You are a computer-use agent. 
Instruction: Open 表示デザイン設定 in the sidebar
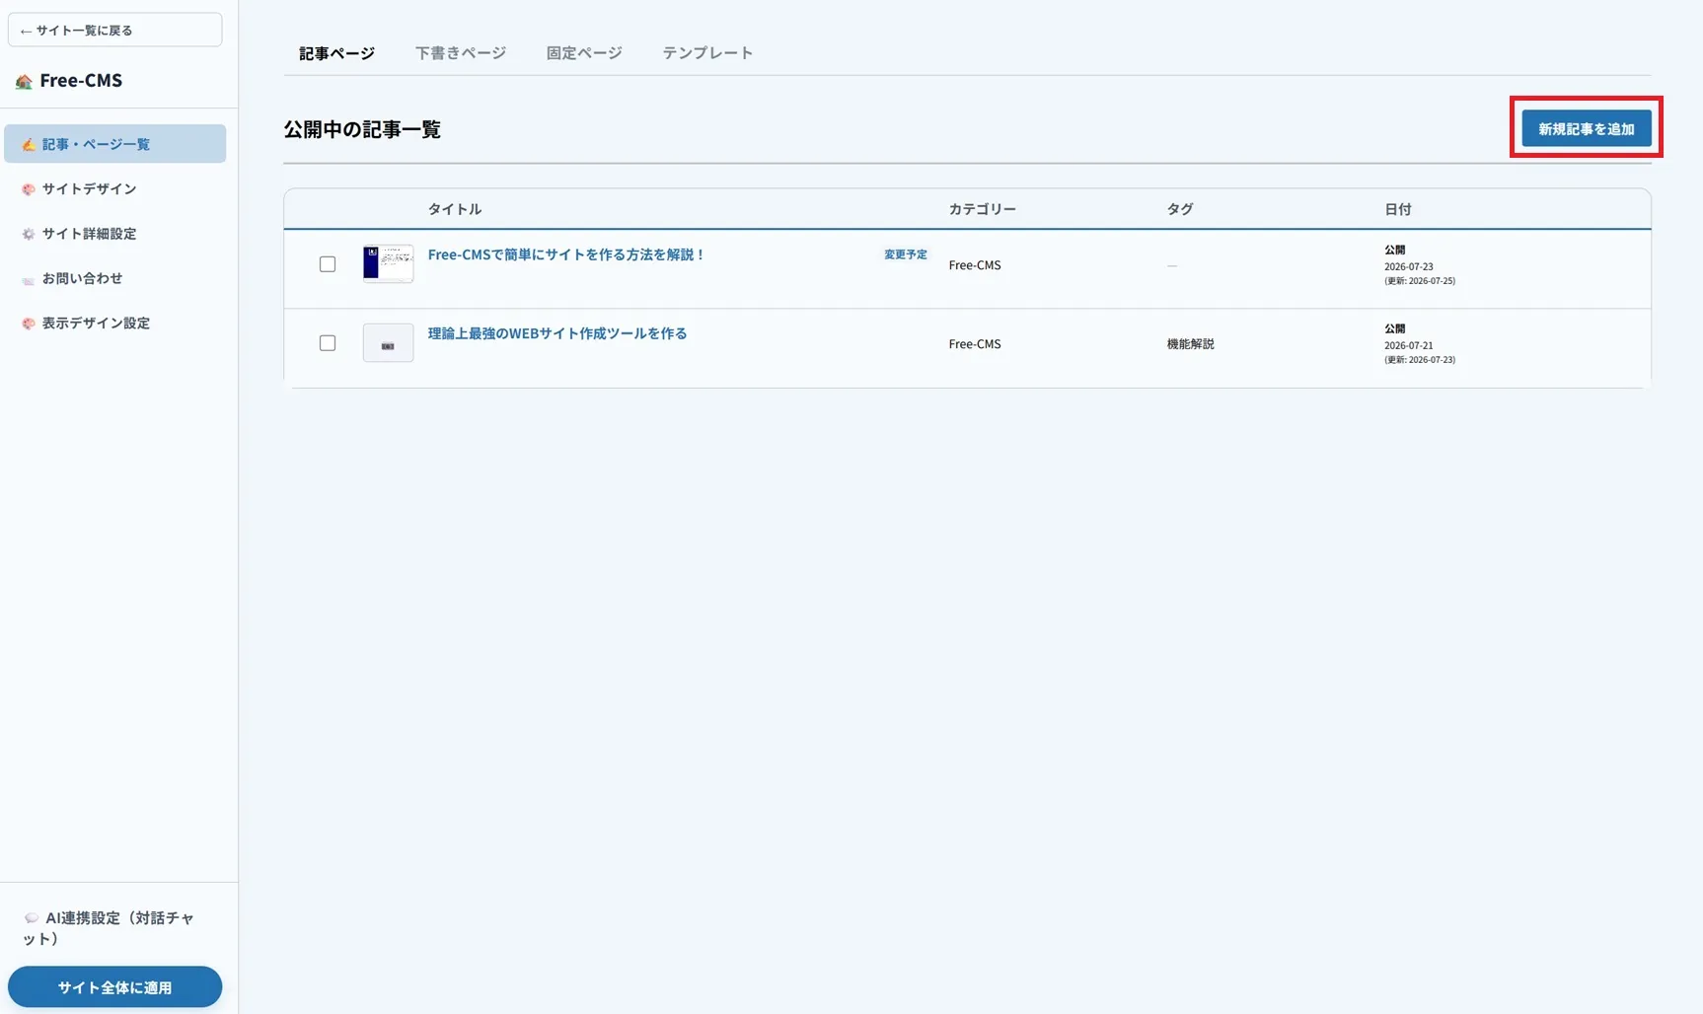[x=115, y=323]
